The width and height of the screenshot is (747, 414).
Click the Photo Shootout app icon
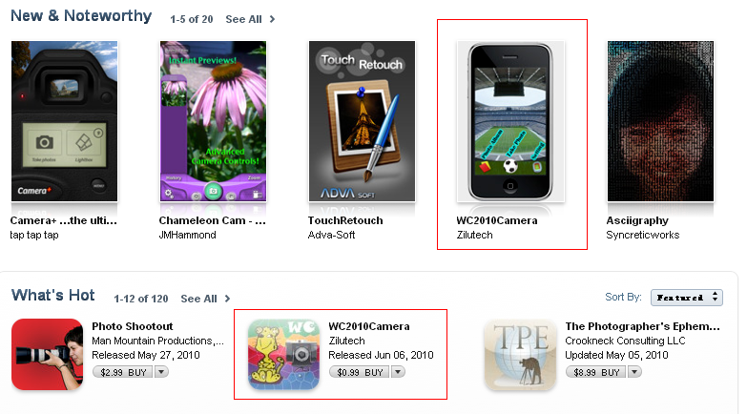click(47, 355)
